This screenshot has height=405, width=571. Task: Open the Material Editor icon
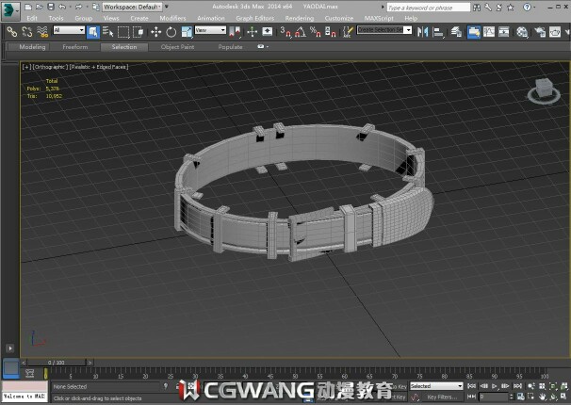(522, 32)
